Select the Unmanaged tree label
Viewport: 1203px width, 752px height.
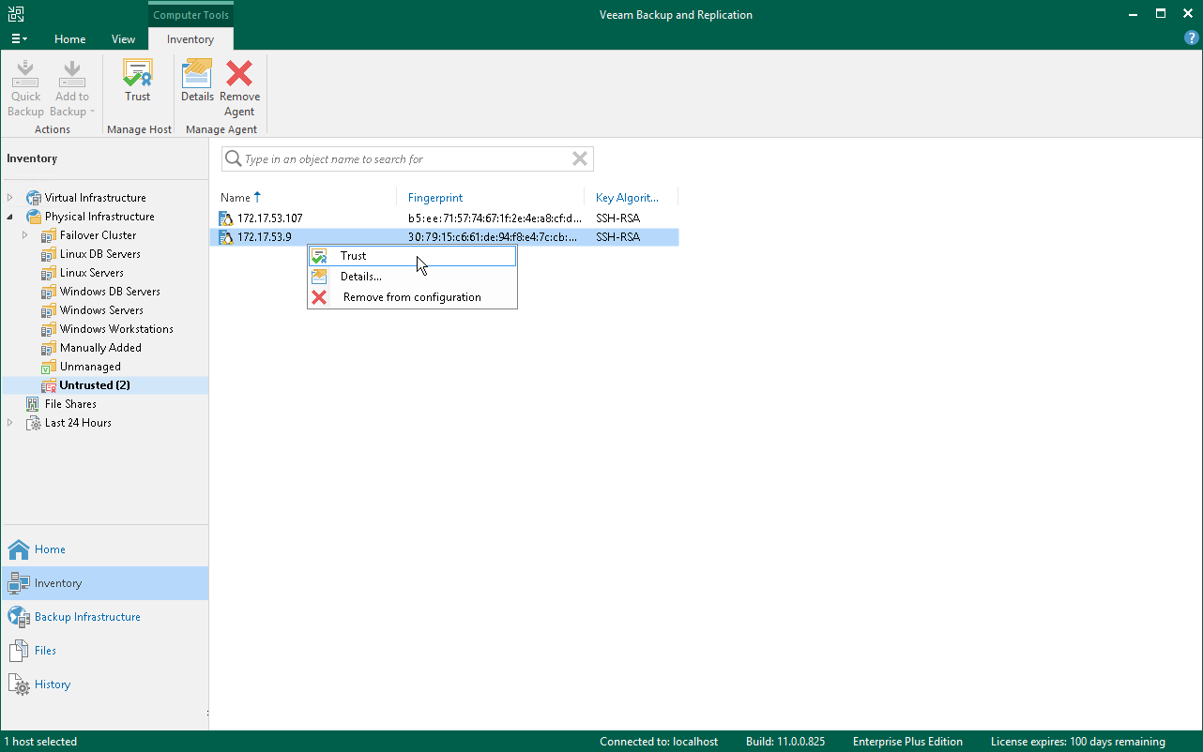click(x=90, y=367)
